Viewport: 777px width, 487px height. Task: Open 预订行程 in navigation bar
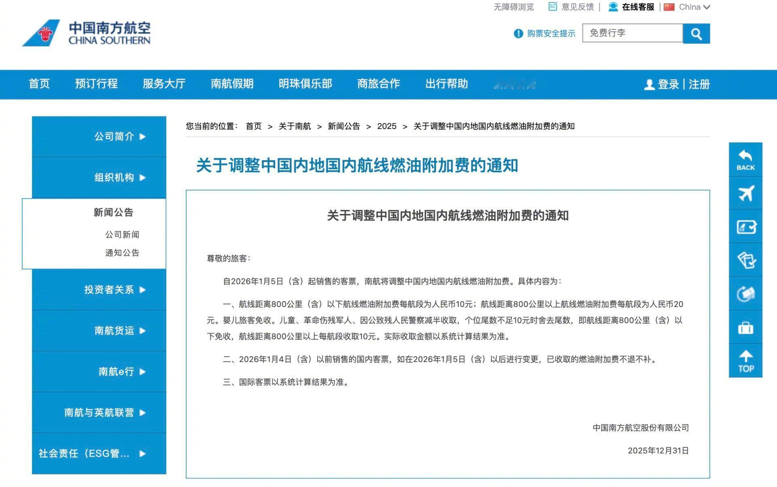(96, 84)
